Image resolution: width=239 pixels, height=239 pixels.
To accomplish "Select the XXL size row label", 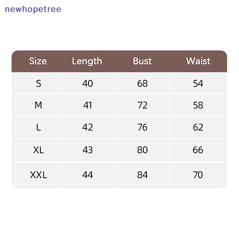I will 39,175.
